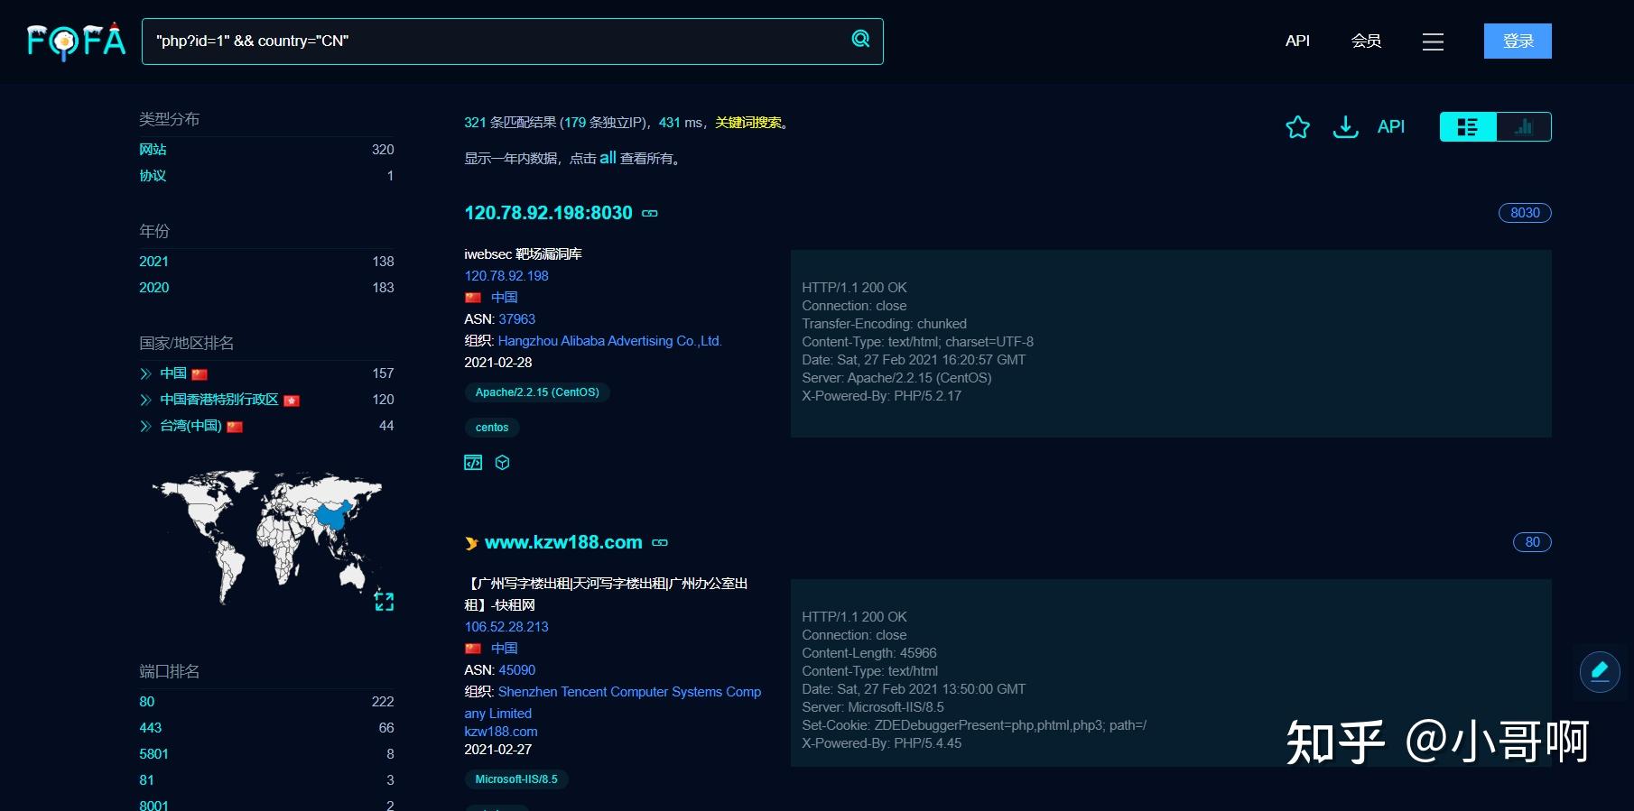Click the 关键词搜索 link
The width and height of the screenshot is (1634, 811).
[x=748, y=123]
